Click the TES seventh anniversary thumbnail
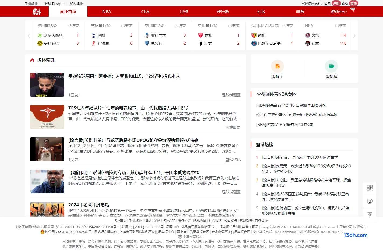383x251 pixels. pos(47,117)
